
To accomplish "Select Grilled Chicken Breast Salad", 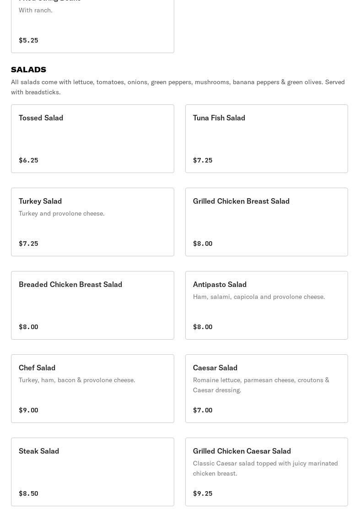I will click(267, 222).
